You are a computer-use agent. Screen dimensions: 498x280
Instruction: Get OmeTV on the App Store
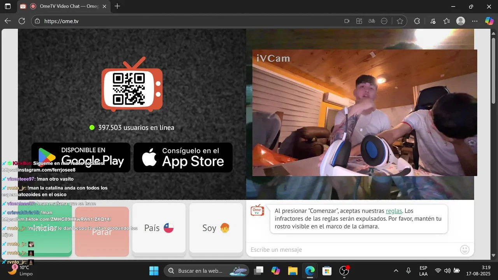tap(183, 157)
